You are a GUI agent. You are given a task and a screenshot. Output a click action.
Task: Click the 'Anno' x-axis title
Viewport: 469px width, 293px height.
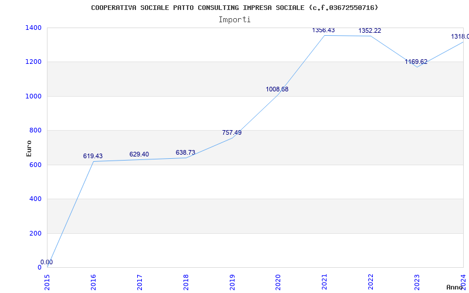click(455, 287)
